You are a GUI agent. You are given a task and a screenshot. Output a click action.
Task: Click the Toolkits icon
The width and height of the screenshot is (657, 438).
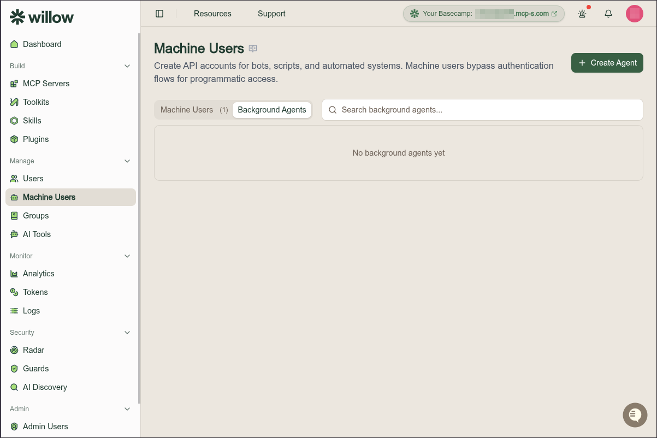coord(14,102)
